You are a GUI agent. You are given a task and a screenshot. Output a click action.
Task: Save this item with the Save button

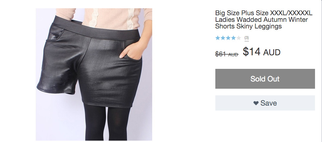265,103
